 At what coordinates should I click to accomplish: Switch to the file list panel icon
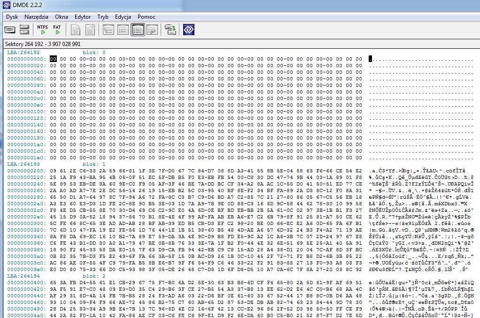(123, 30)
